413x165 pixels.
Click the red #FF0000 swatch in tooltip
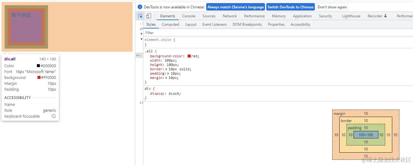pyautogui.click(x=39, y=77)
